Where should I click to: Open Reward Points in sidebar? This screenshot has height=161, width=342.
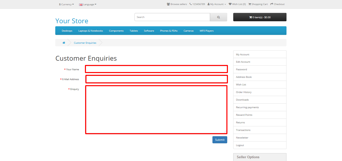[260, 115]
